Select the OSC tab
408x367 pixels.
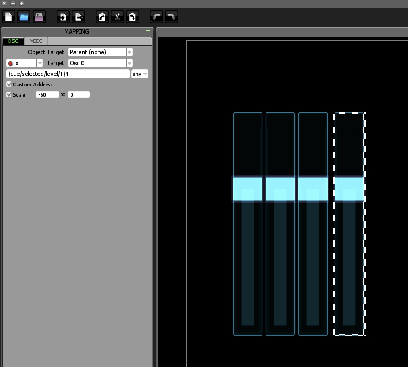13,41
